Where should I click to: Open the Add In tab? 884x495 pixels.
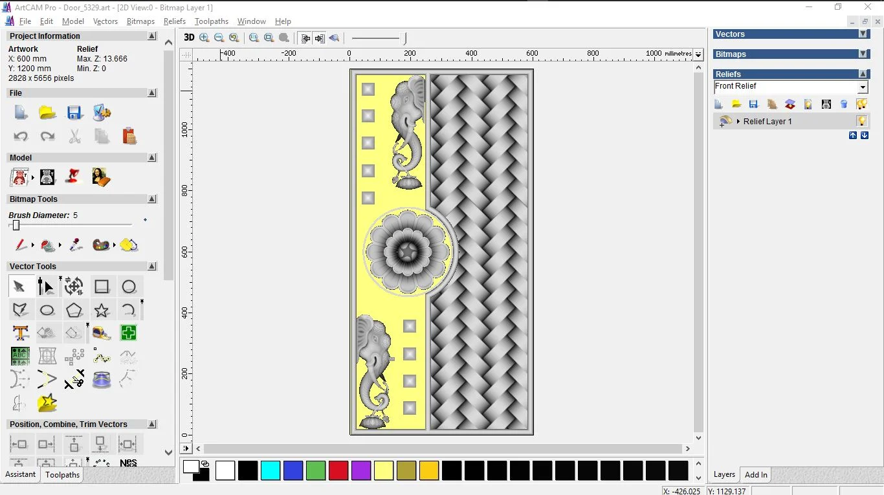click(x=756, y=475)
